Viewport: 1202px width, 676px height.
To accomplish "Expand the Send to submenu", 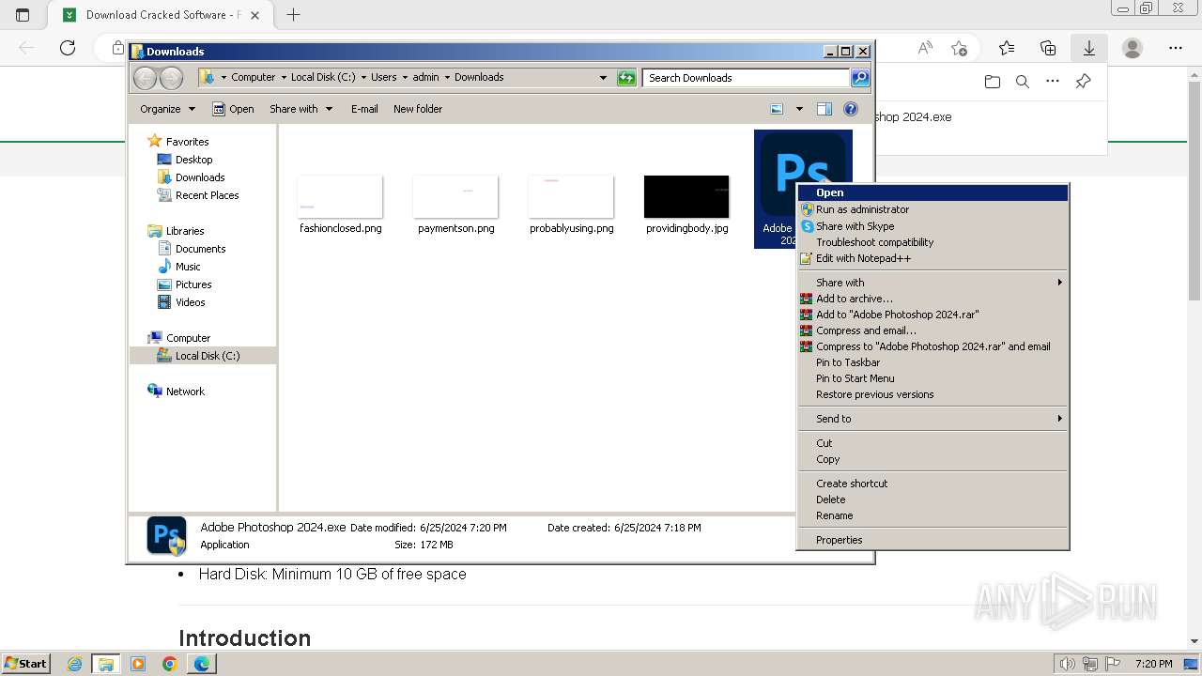I will pos(932,419).
